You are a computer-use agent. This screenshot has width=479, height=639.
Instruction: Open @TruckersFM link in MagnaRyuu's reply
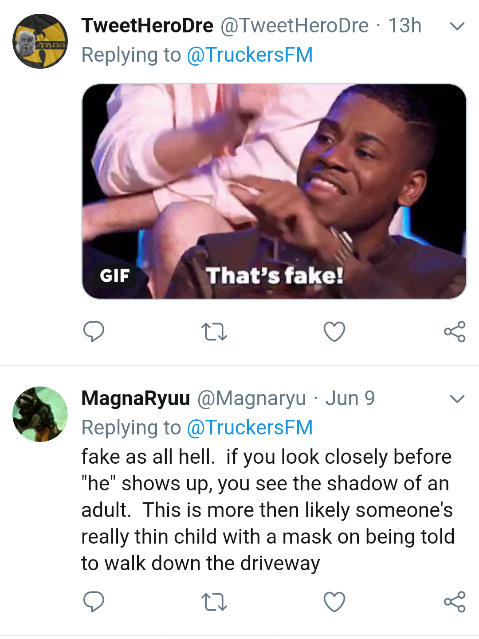(250, 428)
